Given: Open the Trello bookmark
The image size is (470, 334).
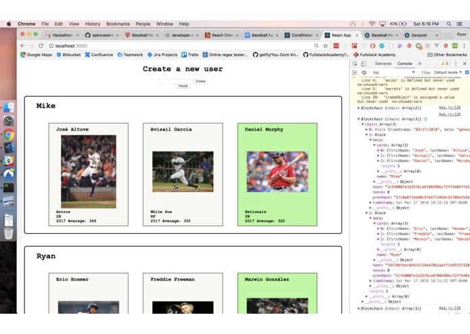Looking at the screenshot, I should pos(190,55).
